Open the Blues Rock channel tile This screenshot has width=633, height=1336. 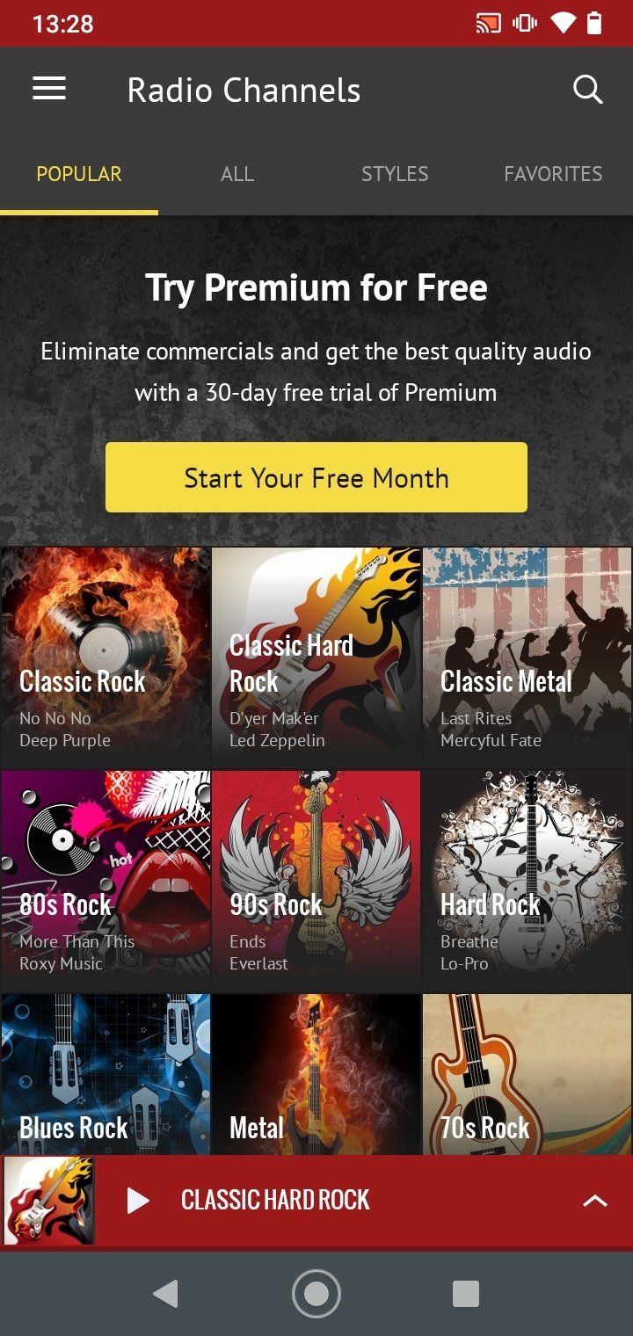[105, 1074]
